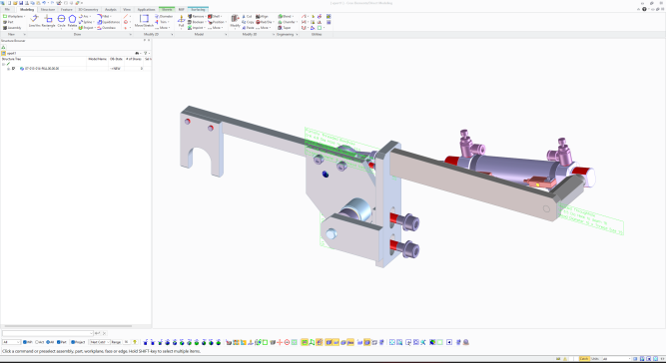The image size is (666, 363).
Task: Switch to the Surfacing ribbon tab
Action: 198,9
